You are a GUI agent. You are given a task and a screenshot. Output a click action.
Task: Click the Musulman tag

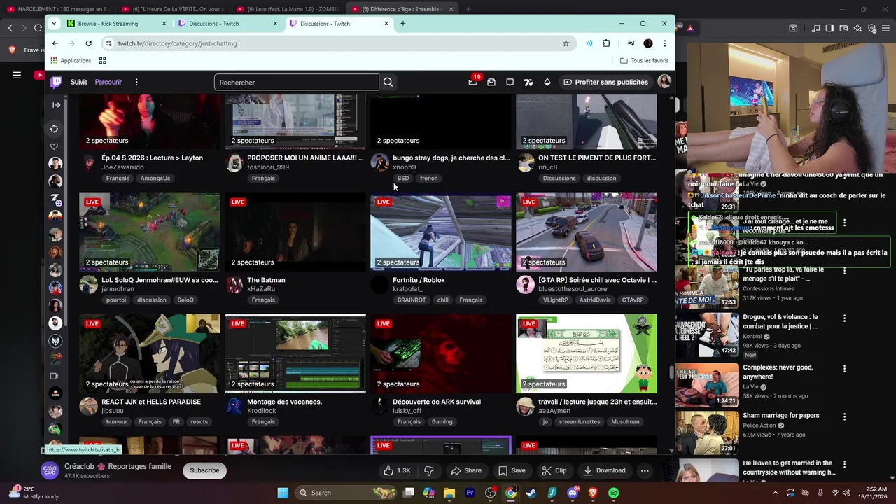[x=625, y=422]
